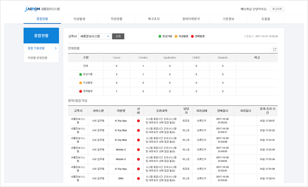308x187 pixels.
Task: Click the refresh icon above the summary table
Action: 275,50
